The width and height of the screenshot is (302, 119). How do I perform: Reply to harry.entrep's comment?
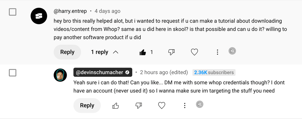67,52
